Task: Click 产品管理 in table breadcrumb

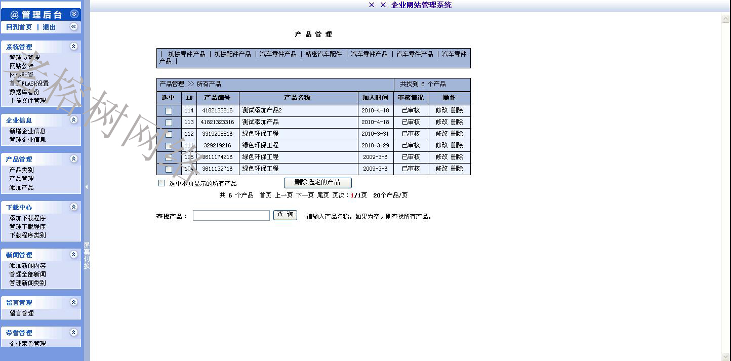Action: [x=172, y=84]
